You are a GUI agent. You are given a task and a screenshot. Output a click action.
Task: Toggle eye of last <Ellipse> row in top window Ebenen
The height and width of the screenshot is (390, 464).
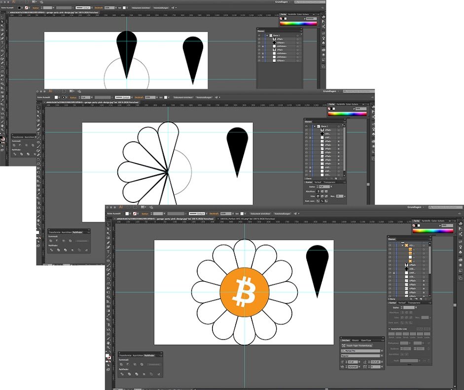(259, 61)
